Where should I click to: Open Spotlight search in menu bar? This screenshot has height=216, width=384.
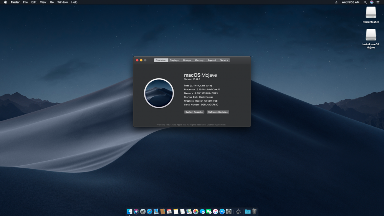click(365, 2)
